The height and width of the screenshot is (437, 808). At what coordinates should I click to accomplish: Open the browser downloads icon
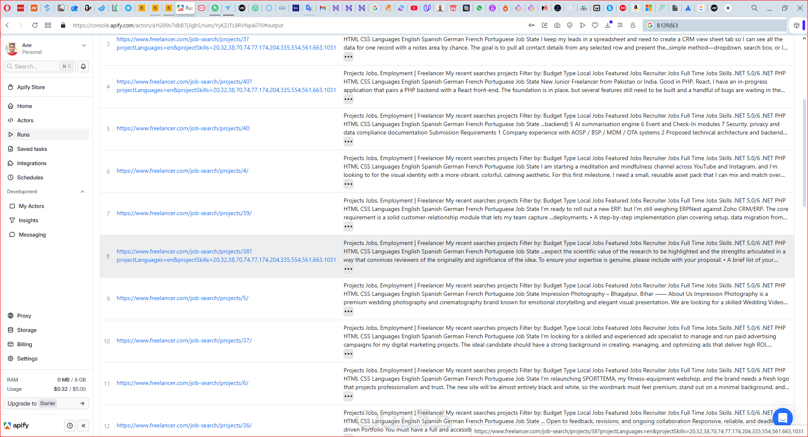coord(608,25)
